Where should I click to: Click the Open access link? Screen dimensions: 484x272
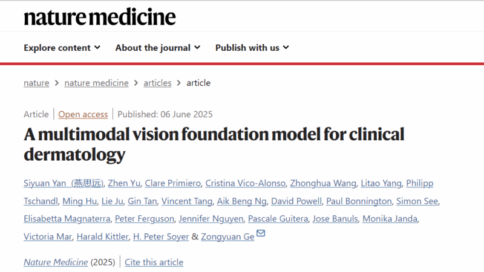click(83, 114)
